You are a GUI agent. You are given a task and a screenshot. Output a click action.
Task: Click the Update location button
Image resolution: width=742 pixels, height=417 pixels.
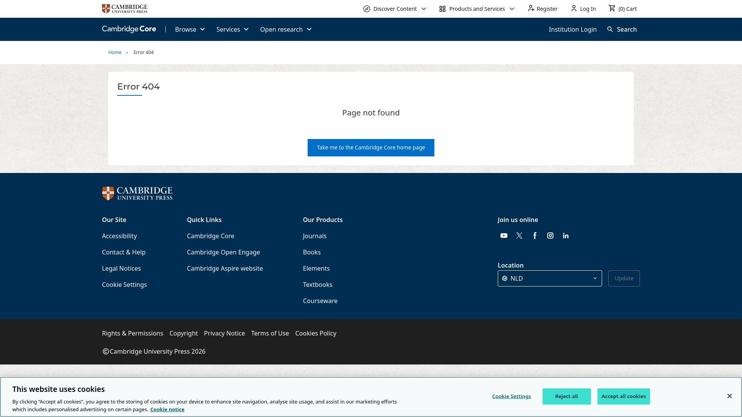[x=624, y=278]
